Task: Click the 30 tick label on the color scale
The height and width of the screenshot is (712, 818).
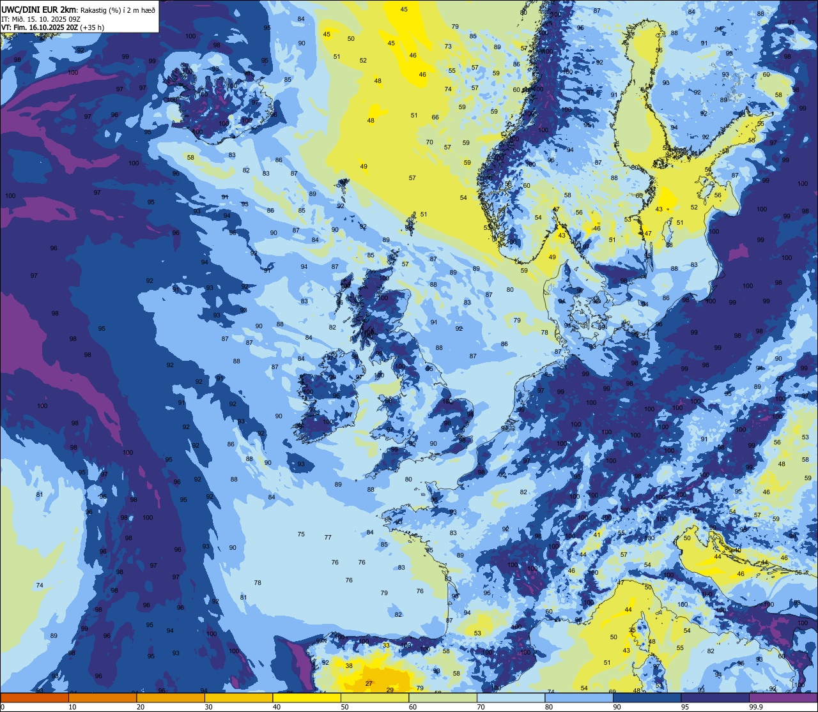Action: pyautogui.click(x=209, y=707)
